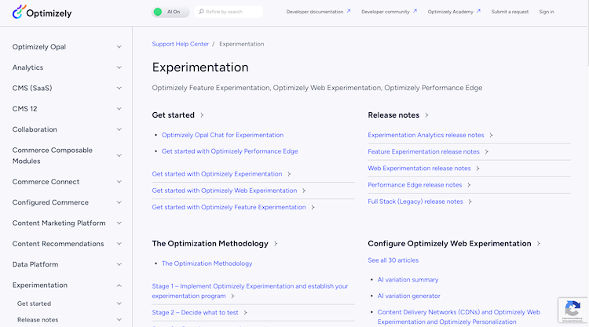The height and width of the screenshot is (327, 589).
Task: Click Submit a request
Action: (x=510, y=12)
